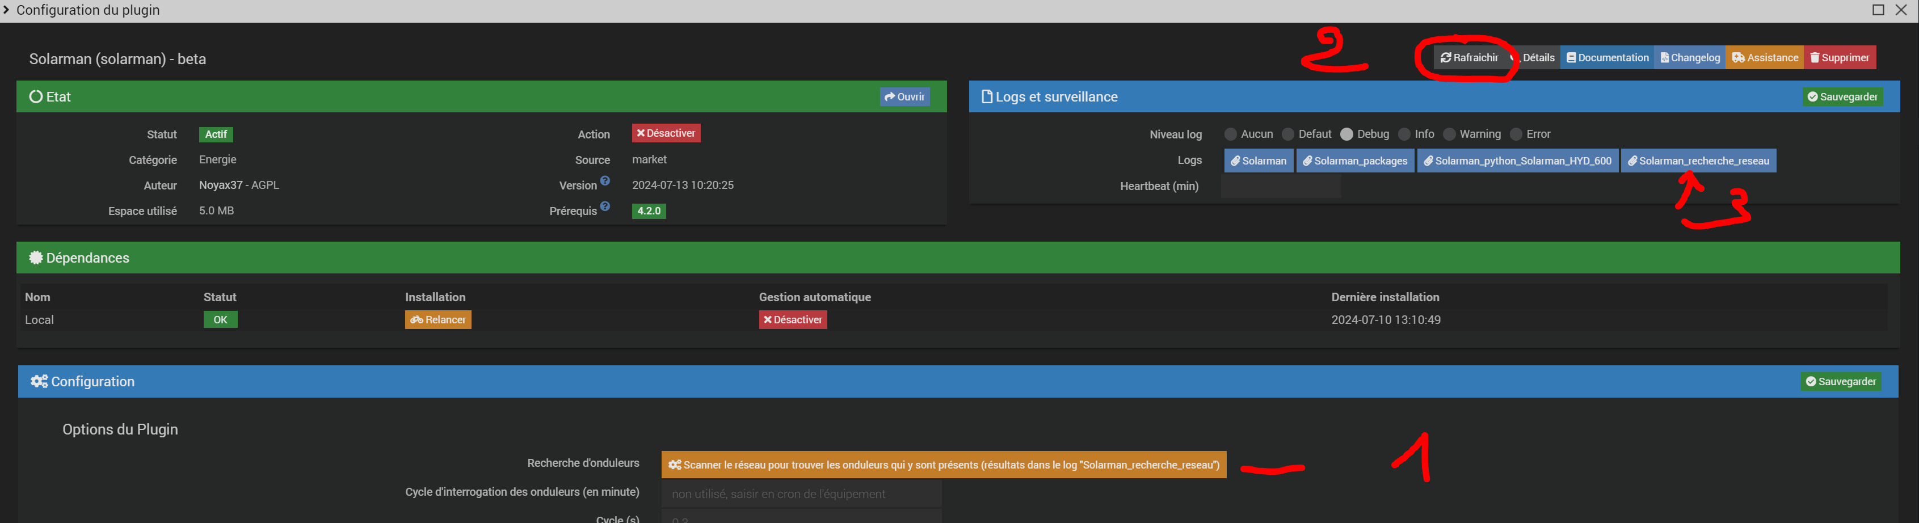The image size is (1919, 523).
Task: Click the Cycle (s) input field
Action: click(x=802, y=517)
